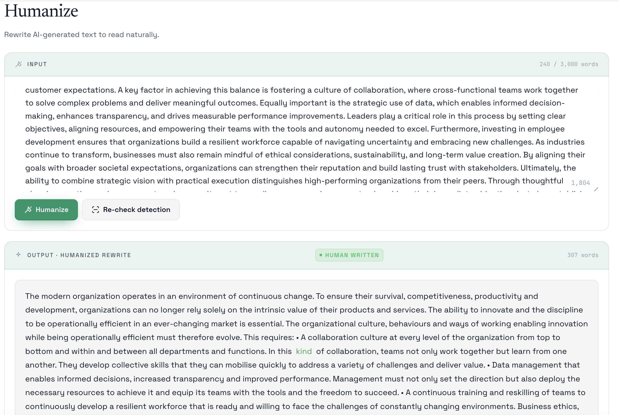This screenshot has height=415, width=619.
Task: Select the INPUT panel header
Action: 37,64
